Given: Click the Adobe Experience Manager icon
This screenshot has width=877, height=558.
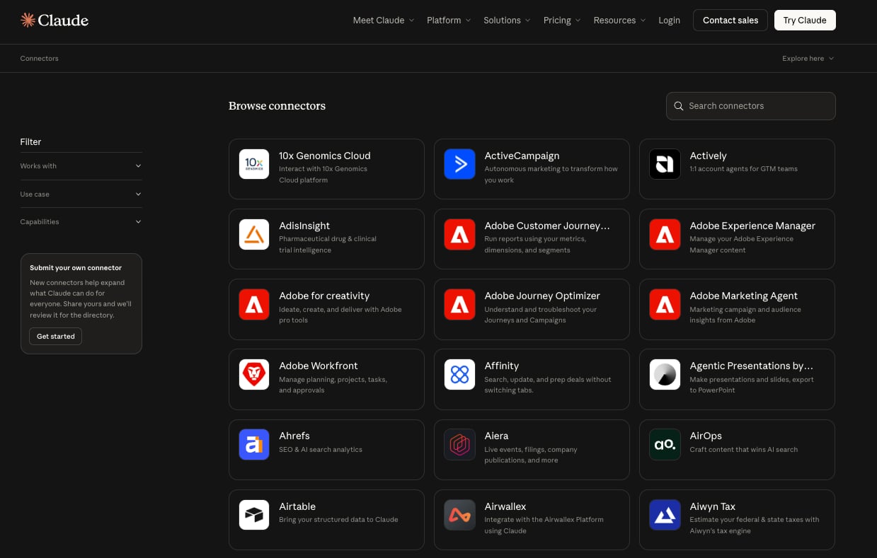Looking at the screenshot, I should click(x=665, y=234).
